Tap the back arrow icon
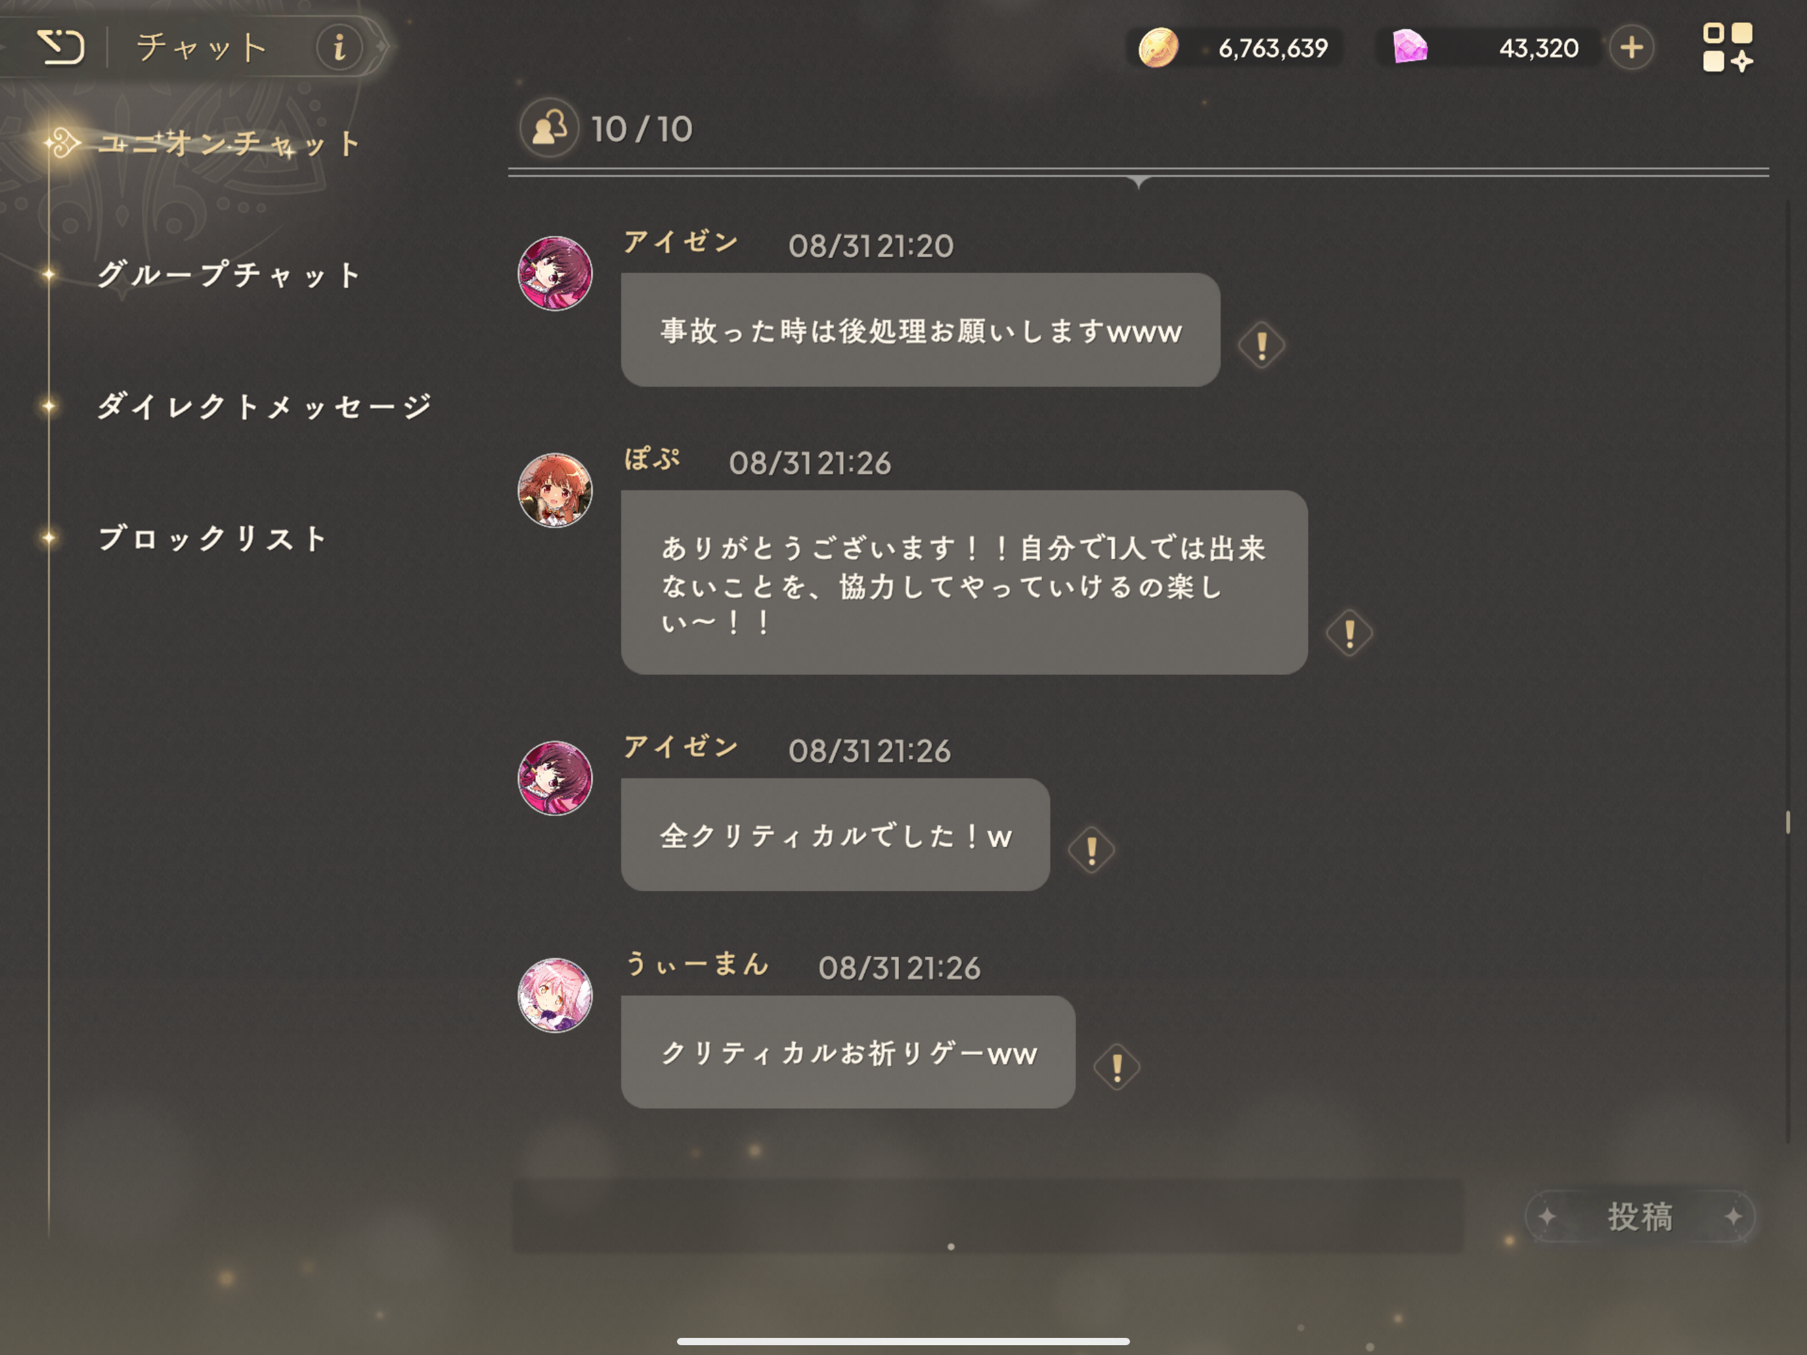This screenshot has height=1355, width=1807. [60, 47]
